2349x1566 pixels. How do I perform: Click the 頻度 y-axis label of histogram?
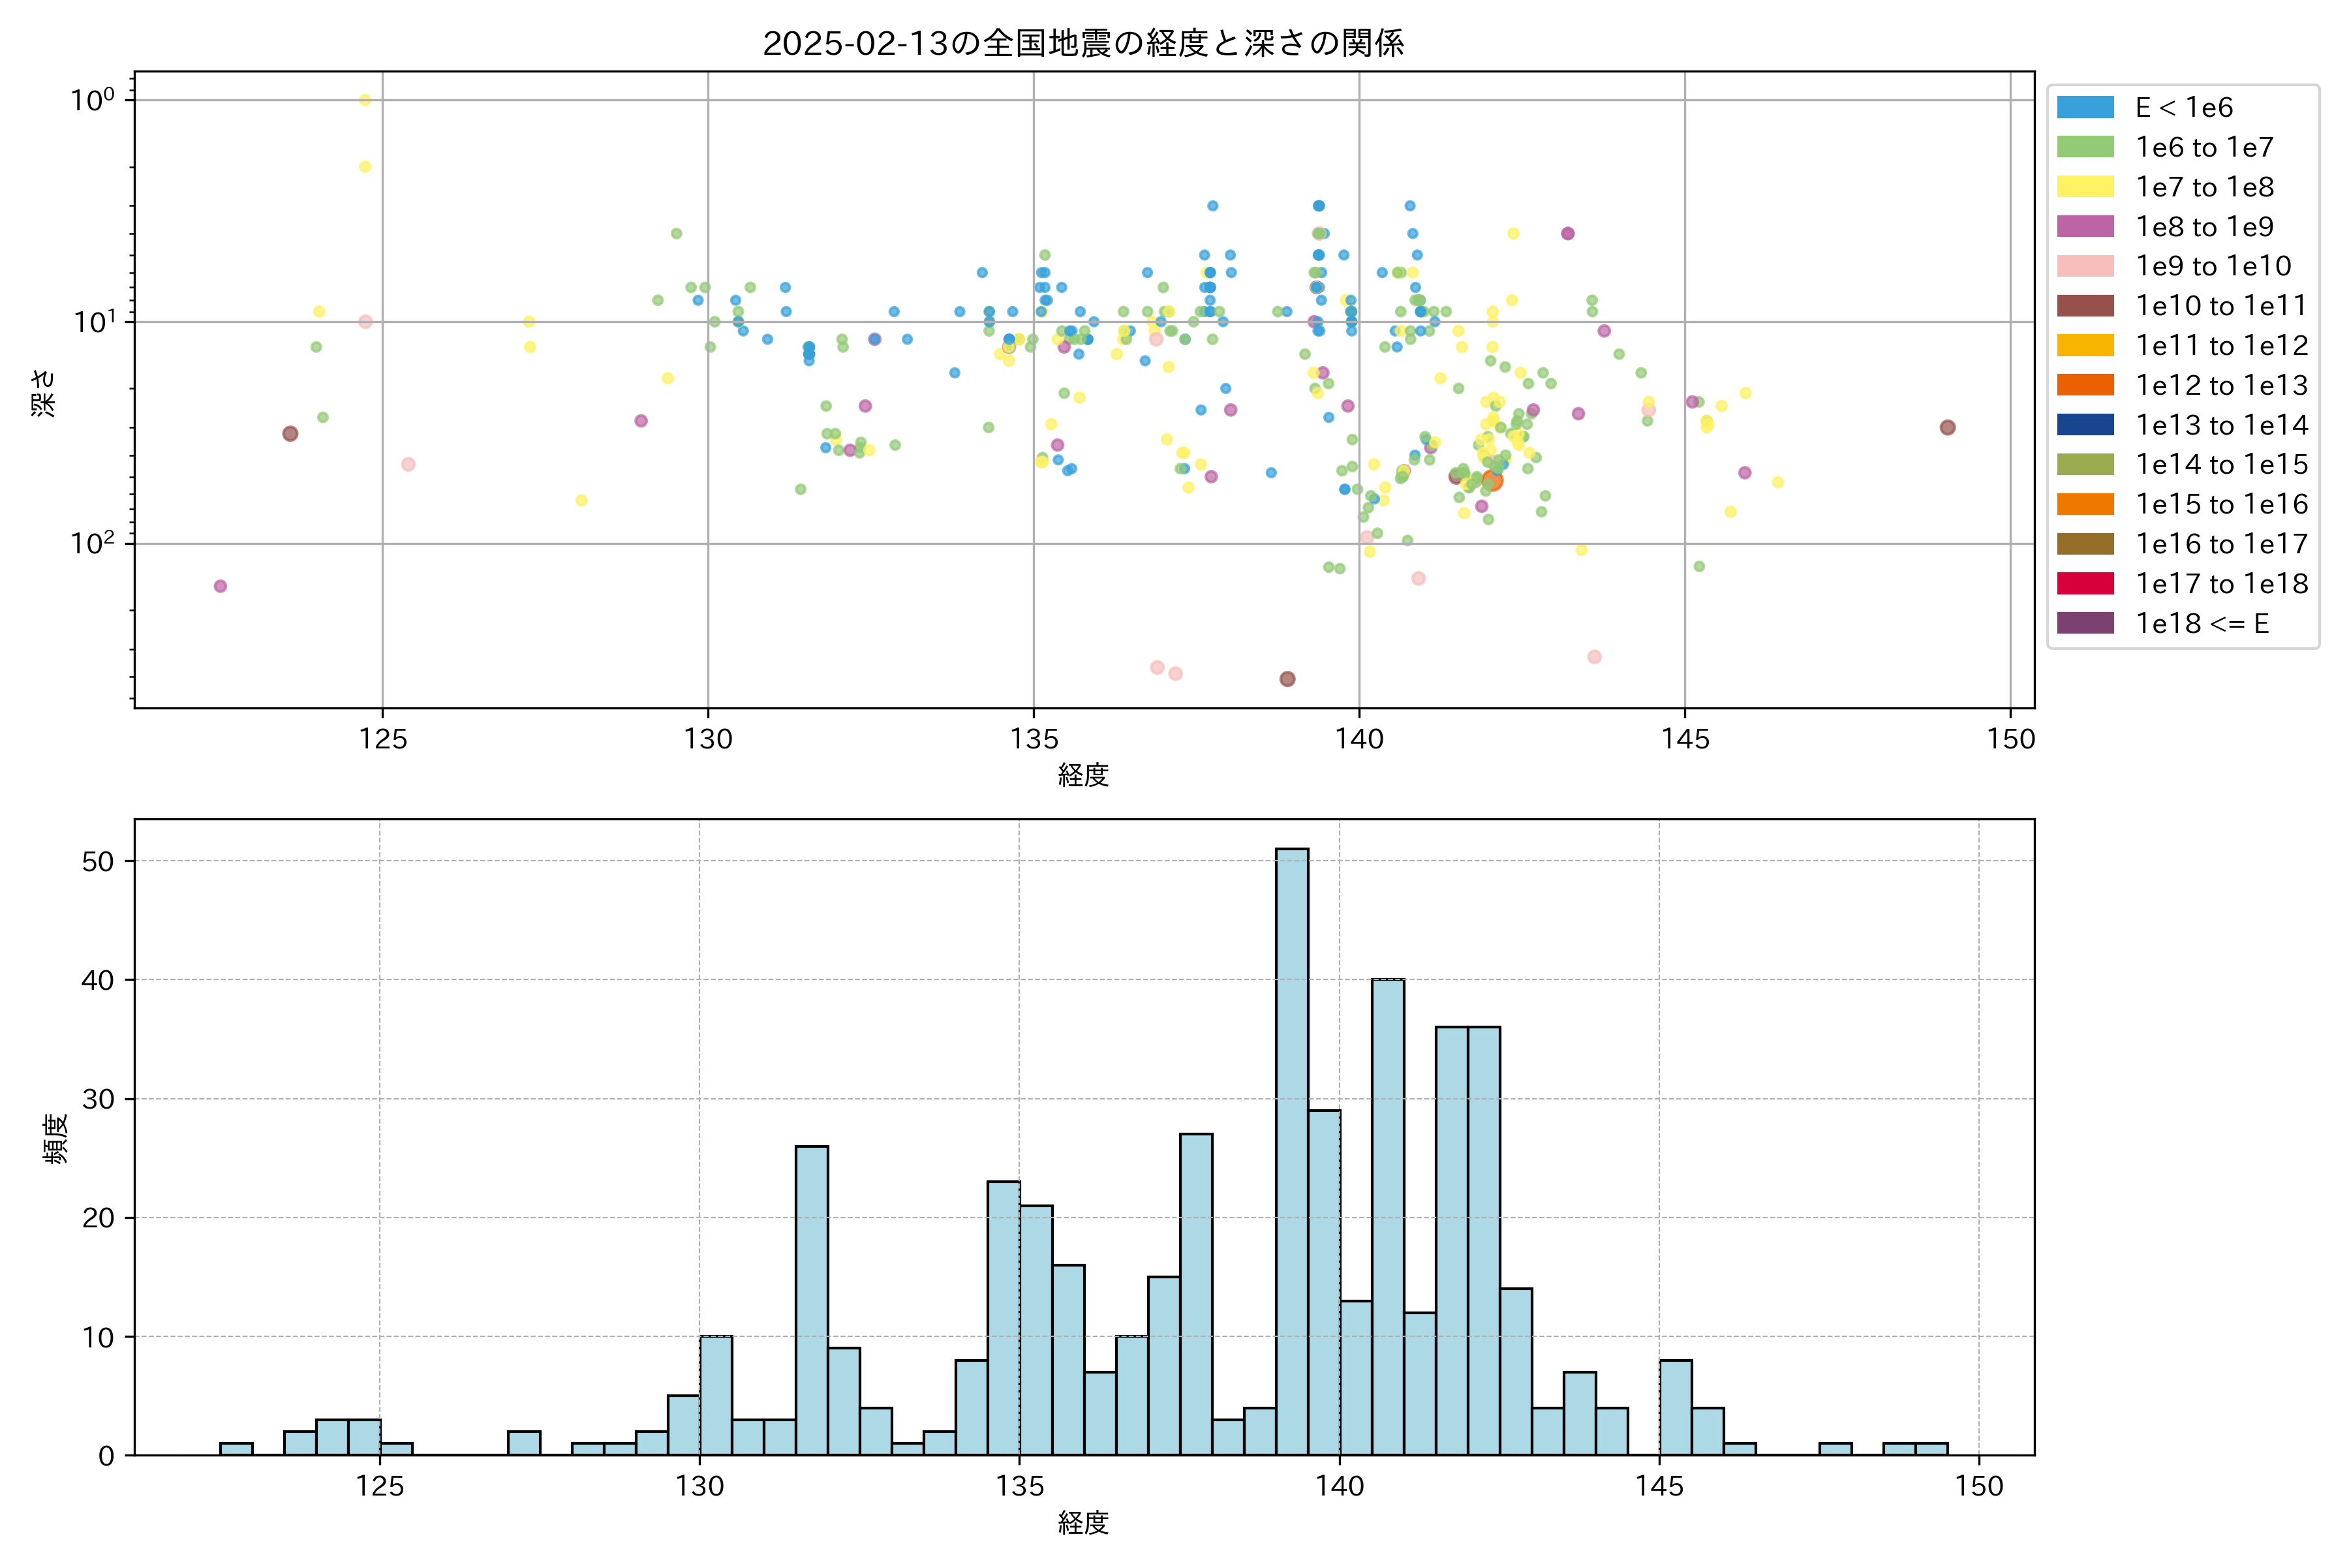(x=56, y=1139)
